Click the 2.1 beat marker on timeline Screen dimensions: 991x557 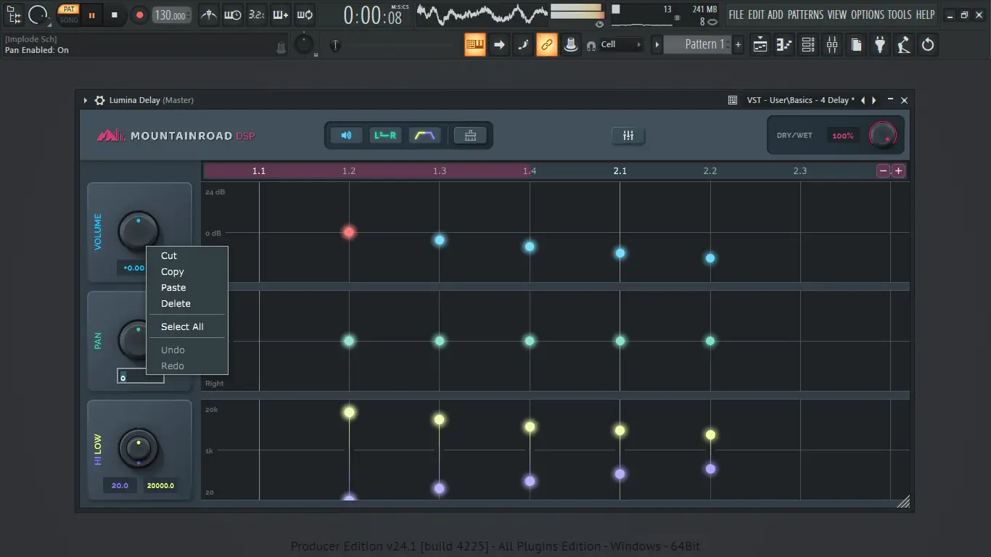click(x=620, y=171)
